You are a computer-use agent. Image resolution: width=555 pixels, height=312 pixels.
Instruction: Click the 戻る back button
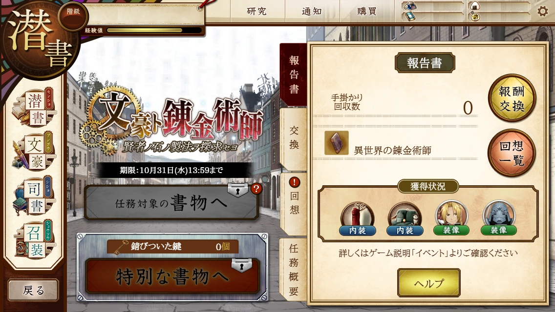(33, 290)
